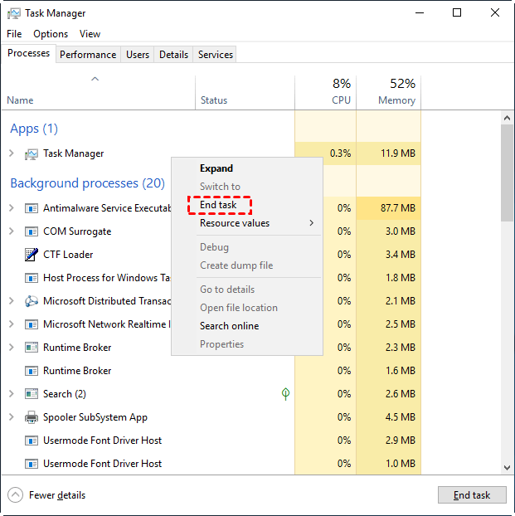Click the Microsoft Distributed Transaction icon
This screenshot has width=515, height=516.
tap(32, 301)
